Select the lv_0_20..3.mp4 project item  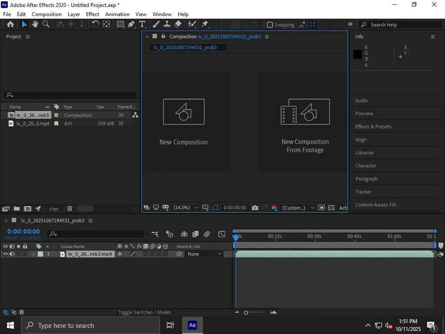pyautogui.click(x=33, y=124)
